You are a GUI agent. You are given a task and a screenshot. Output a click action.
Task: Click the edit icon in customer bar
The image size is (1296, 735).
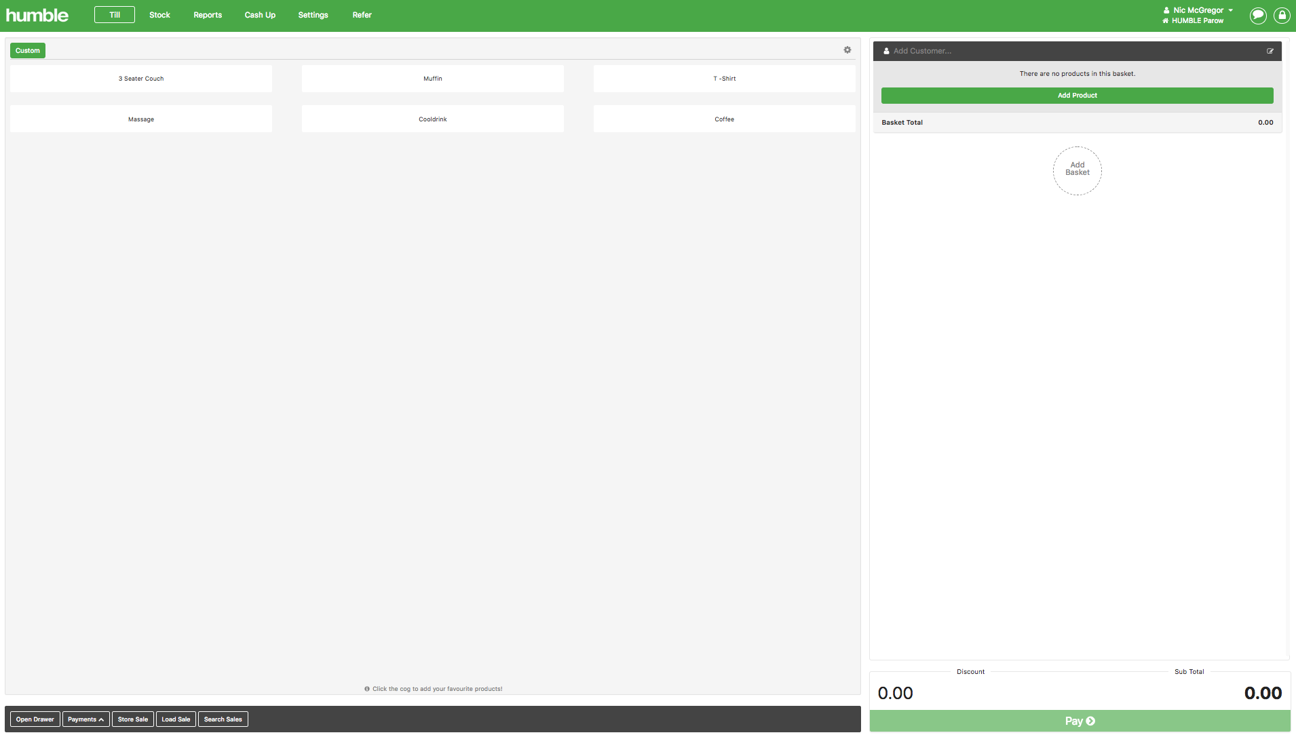click(x=1270, y=51)
